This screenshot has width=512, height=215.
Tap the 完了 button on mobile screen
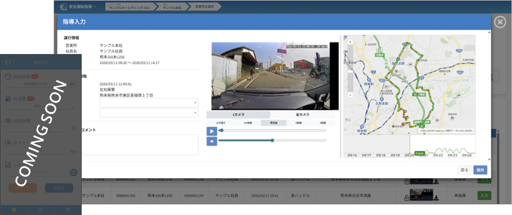click(59, 188)
